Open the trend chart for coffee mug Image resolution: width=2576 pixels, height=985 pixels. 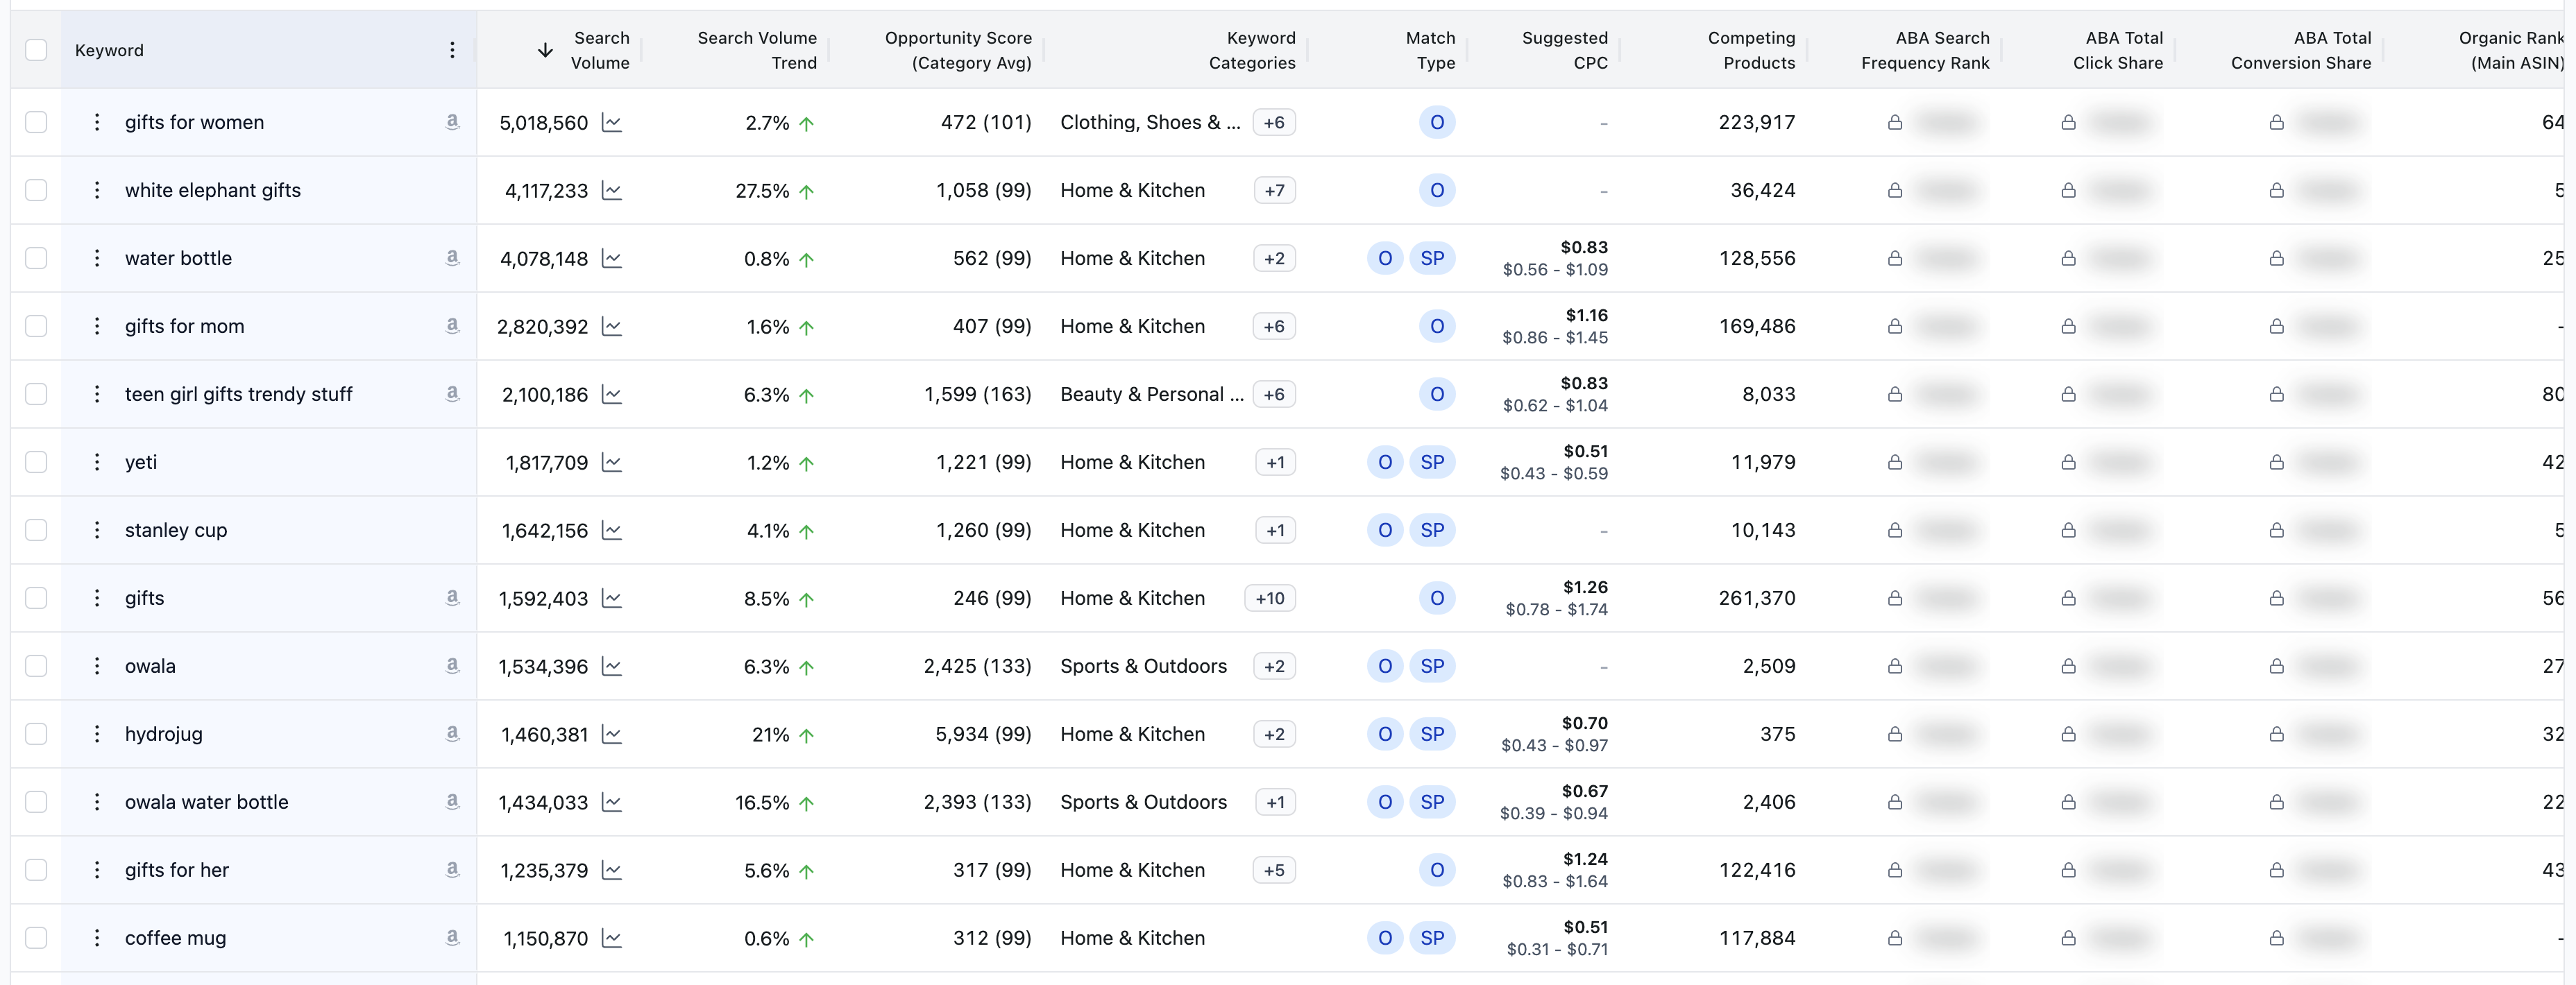(x=611, y=938)
